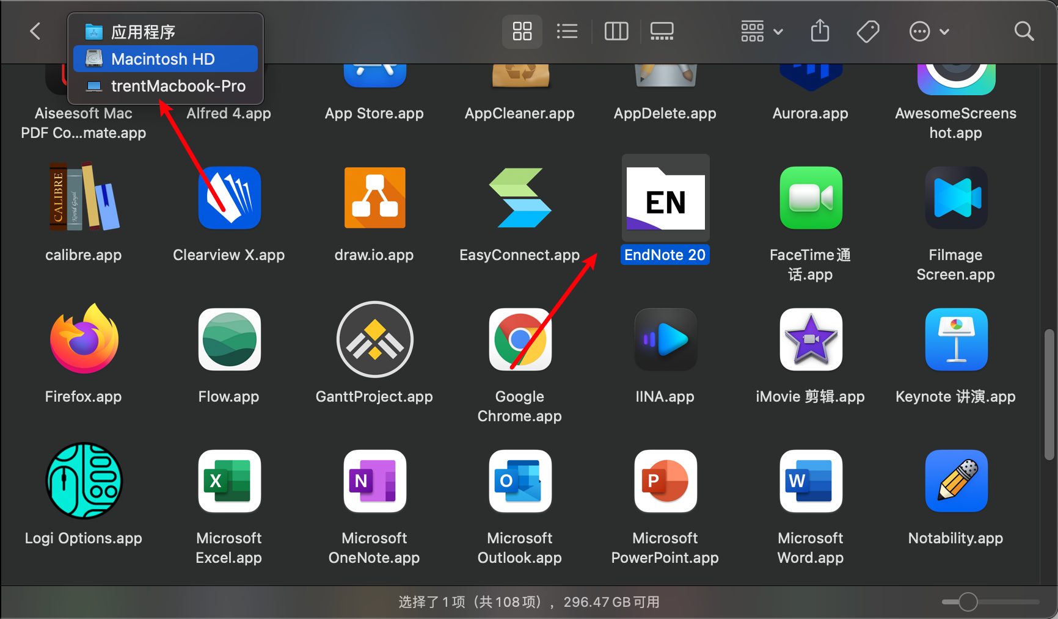This screenshot has width=1058, height=619.
Task: Select the Flow.app icon
Action: (x=229, y=339)
